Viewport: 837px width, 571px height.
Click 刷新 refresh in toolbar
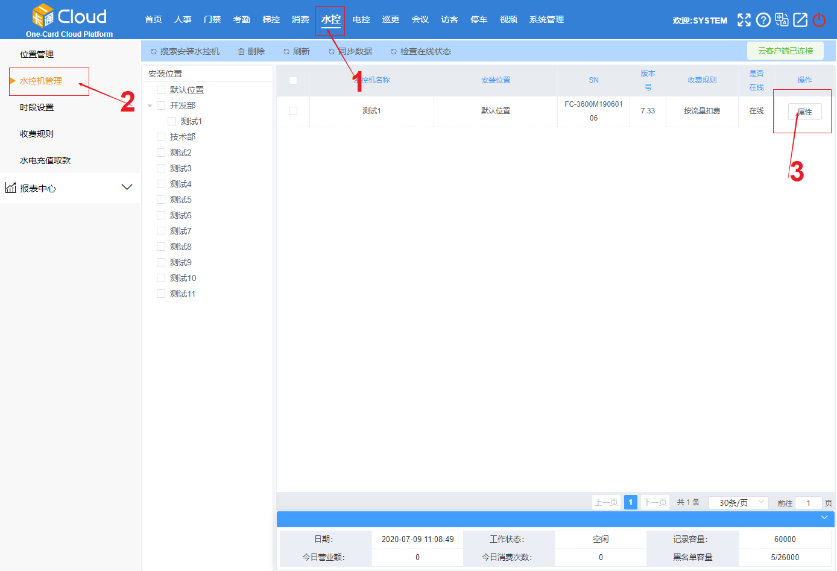pos(297,51)
